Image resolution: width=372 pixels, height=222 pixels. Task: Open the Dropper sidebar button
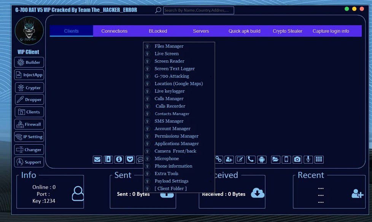29,99
